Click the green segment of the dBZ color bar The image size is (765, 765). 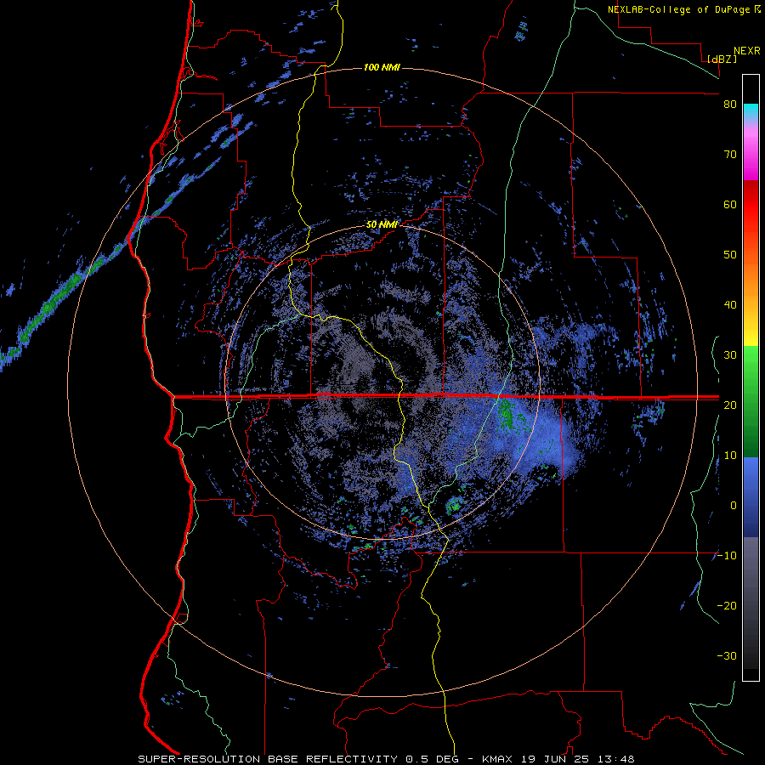click(x=751, y=401)
